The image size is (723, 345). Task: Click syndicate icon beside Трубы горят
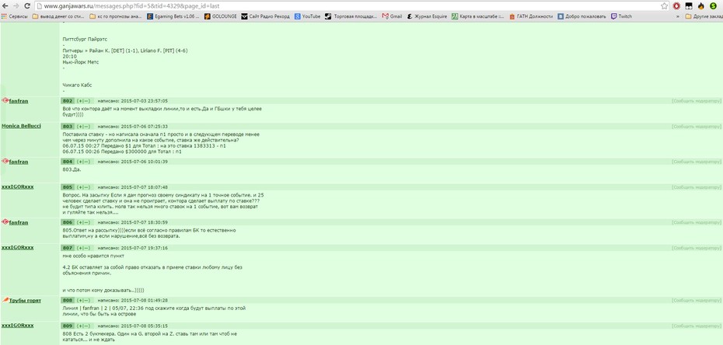point(5,300)
